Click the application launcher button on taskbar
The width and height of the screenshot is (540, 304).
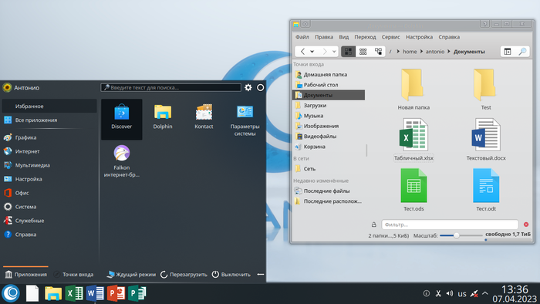[x=11, y=293]
